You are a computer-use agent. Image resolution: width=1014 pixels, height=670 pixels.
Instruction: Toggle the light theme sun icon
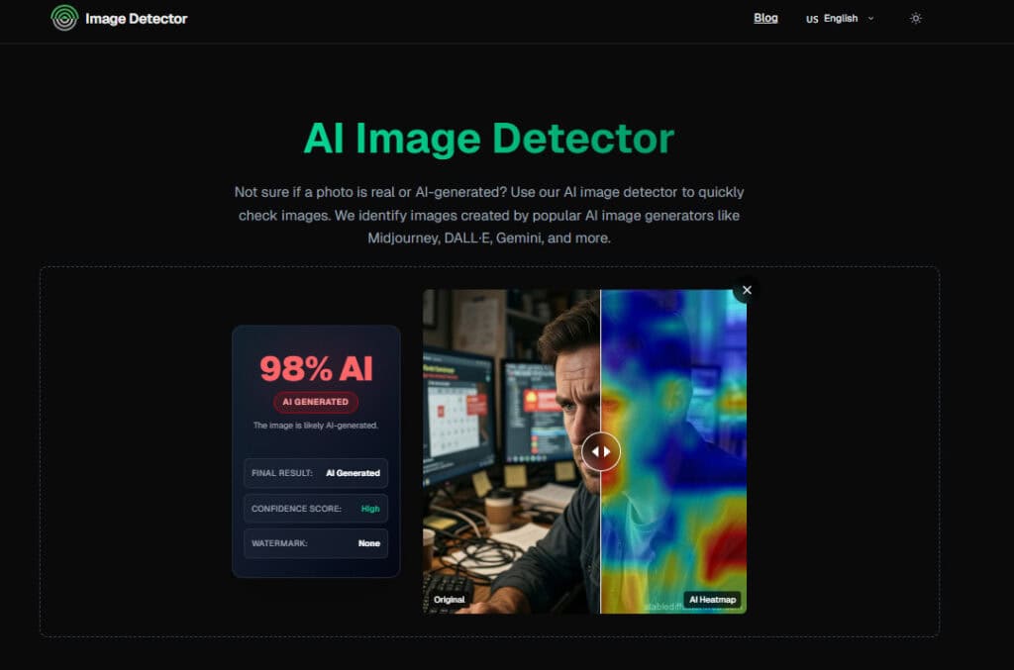pyautogui.click(x=916, y=19)
